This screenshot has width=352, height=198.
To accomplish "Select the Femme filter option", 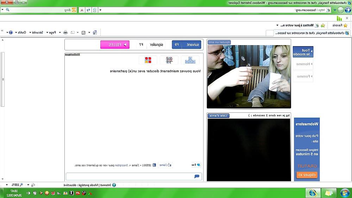I will [x=303, y=76].
